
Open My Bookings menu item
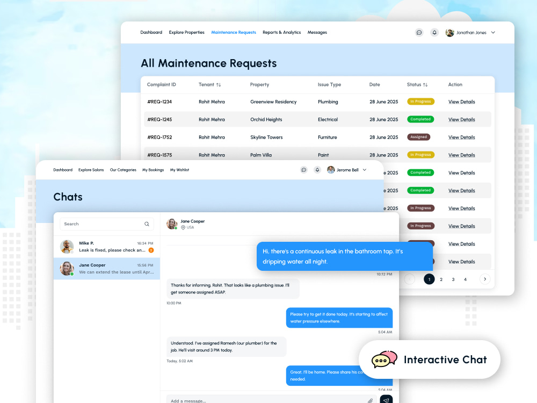[153, 170]
